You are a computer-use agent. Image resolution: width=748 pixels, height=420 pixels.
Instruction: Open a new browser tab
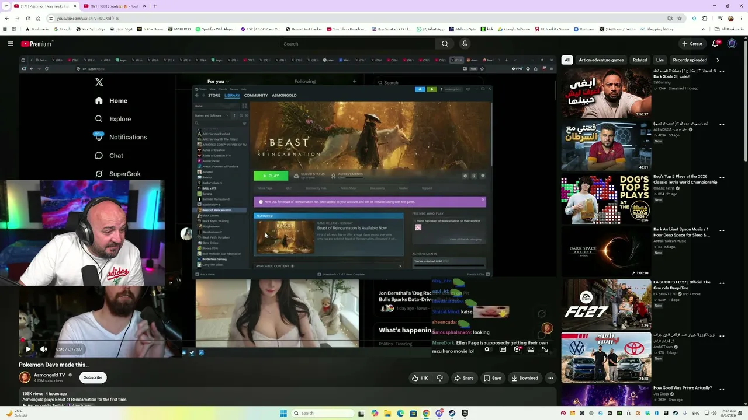click(155, 6)
